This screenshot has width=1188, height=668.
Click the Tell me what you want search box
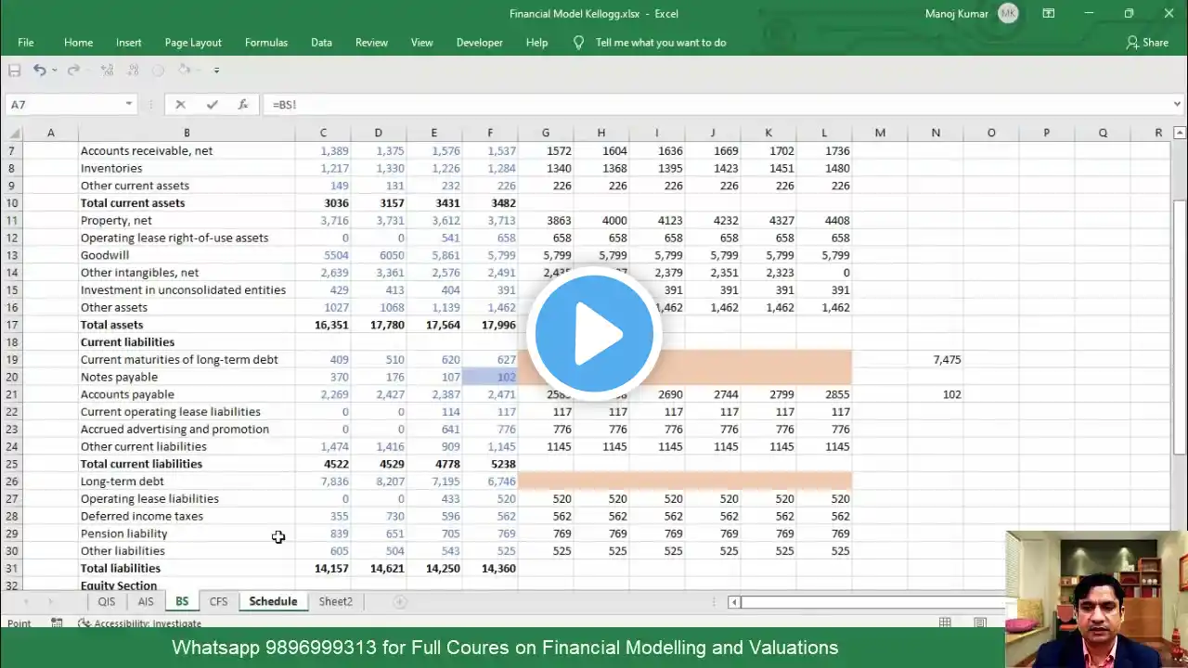[661, 43]
